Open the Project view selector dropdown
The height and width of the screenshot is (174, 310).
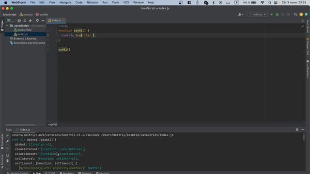(10, 20)
